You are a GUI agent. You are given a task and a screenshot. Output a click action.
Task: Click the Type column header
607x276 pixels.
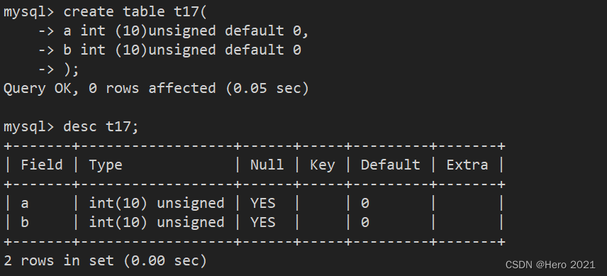[x=106, y=165]
